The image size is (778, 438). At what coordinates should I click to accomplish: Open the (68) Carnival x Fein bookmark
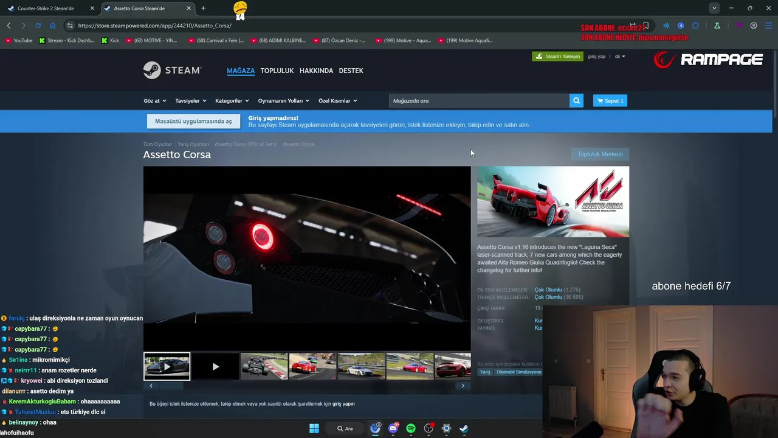[x=216, y=40]
